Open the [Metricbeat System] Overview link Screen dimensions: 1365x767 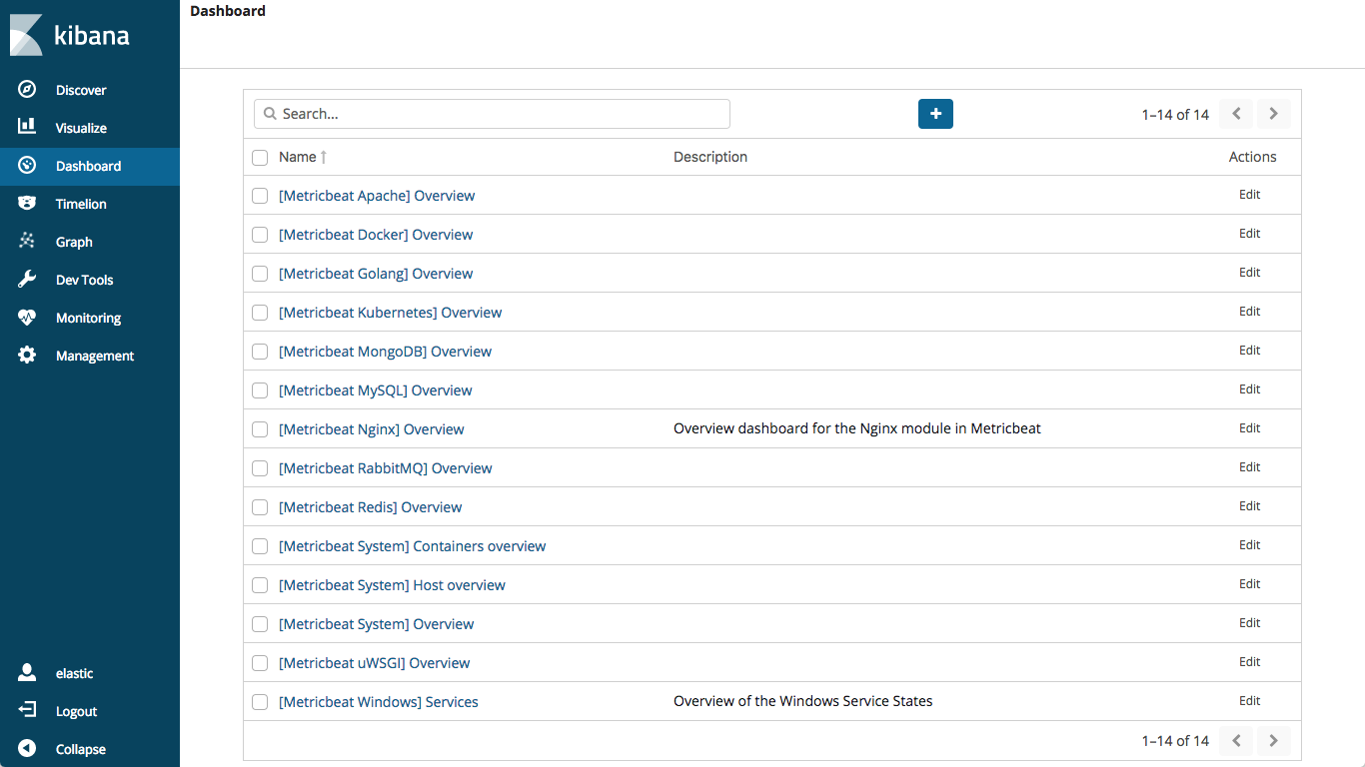point(377,624)
